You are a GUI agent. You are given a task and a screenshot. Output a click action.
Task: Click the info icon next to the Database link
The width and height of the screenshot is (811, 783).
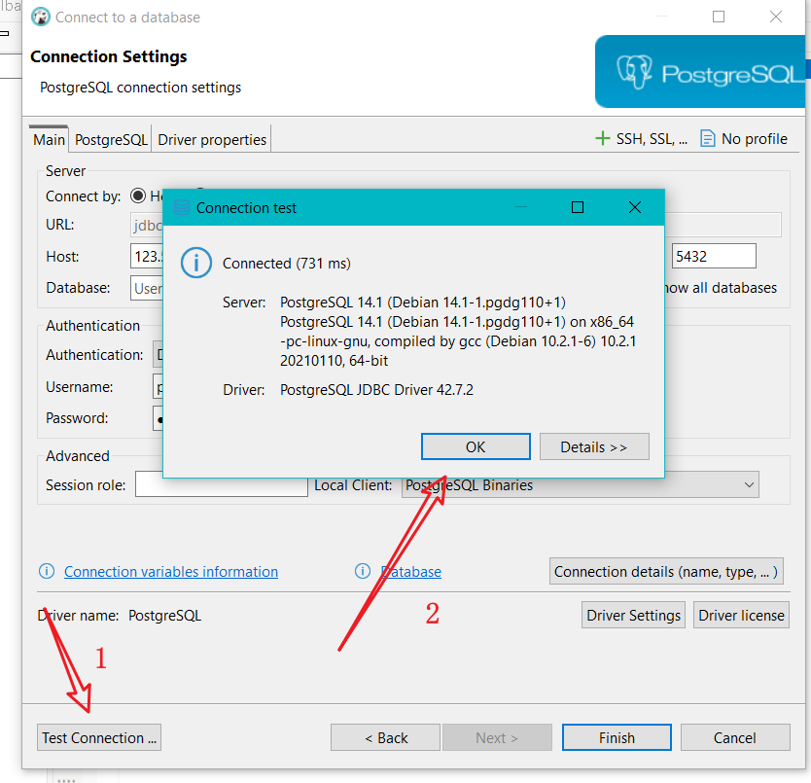[x=363, y=571]
